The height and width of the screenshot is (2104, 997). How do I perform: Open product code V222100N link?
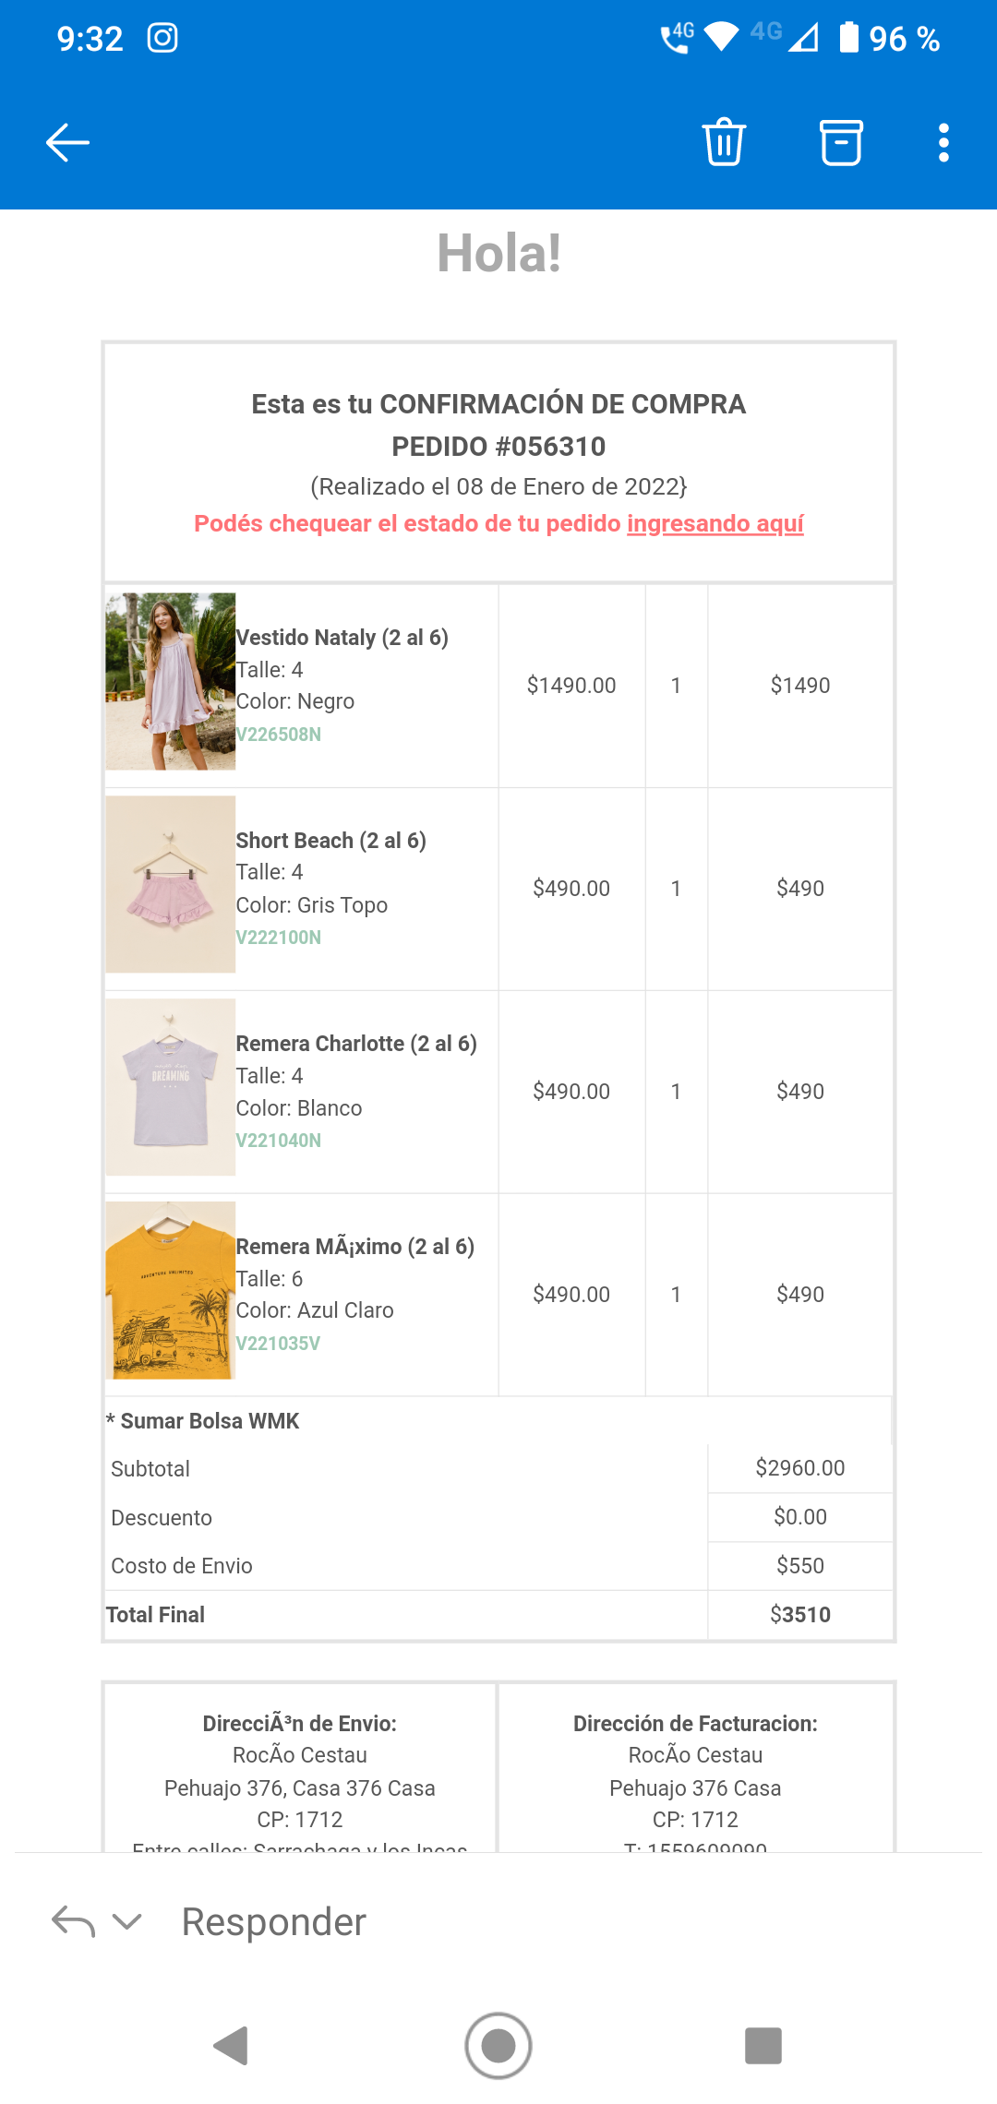(x=279, y=938)
